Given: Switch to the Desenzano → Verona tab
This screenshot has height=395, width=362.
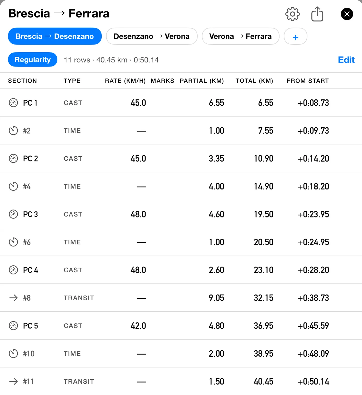Looking at the screenshot, I should pyautogui.click(x=152, y=36).
